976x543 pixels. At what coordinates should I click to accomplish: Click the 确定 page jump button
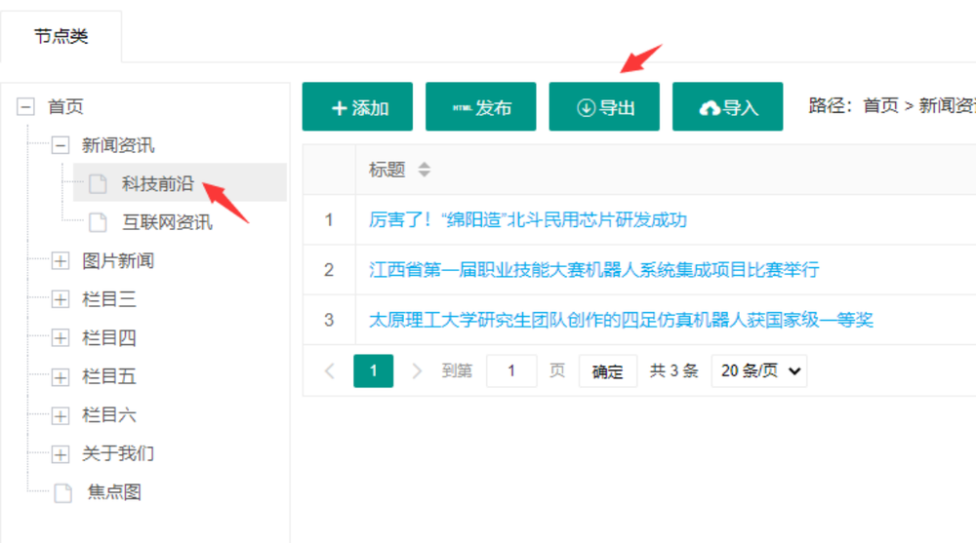tap(607, 371)
